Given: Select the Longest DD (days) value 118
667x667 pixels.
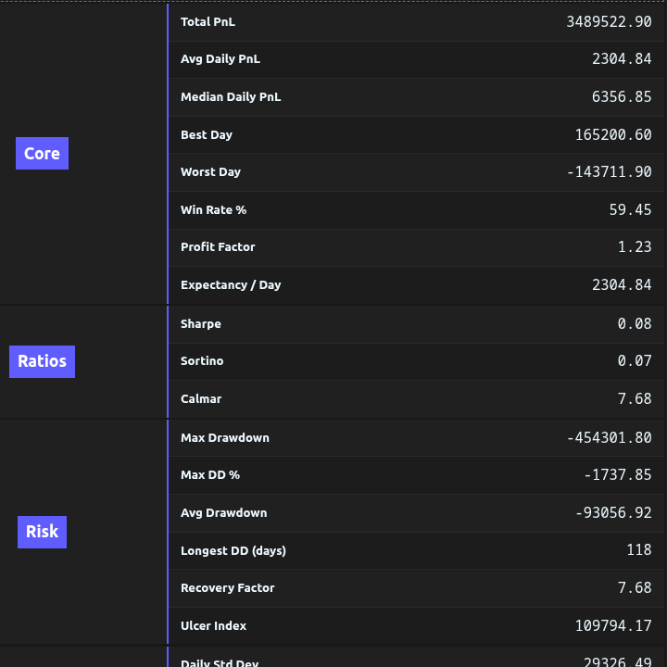Looking at the screenshot, I should coord(638,550).
